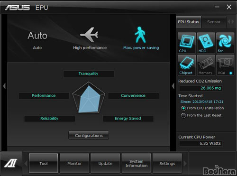Select From EPU Installation radio button
The height and width of the screenshot is (176, 237).
coord(183,108)
